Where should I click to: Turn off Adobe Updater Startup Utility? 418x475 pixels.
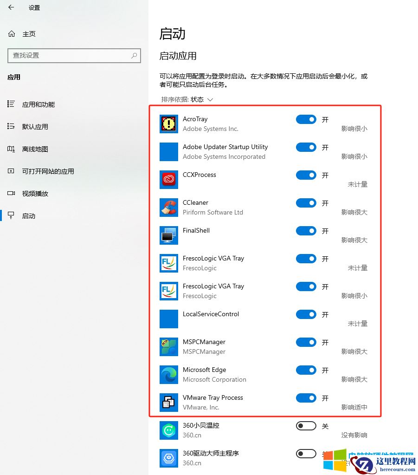click(306, 147)
